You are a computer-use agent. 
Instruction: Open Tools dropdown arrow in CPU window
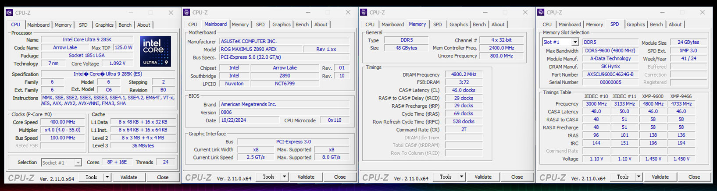click(x=107, y=177)
